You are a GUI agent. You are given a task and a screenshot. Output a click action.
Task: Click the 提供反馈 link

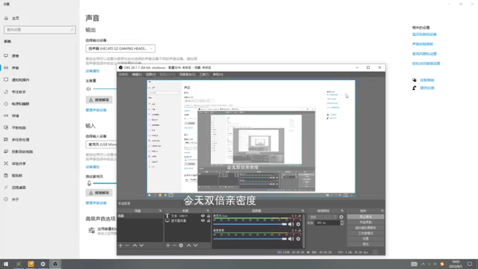coord(427,88)
